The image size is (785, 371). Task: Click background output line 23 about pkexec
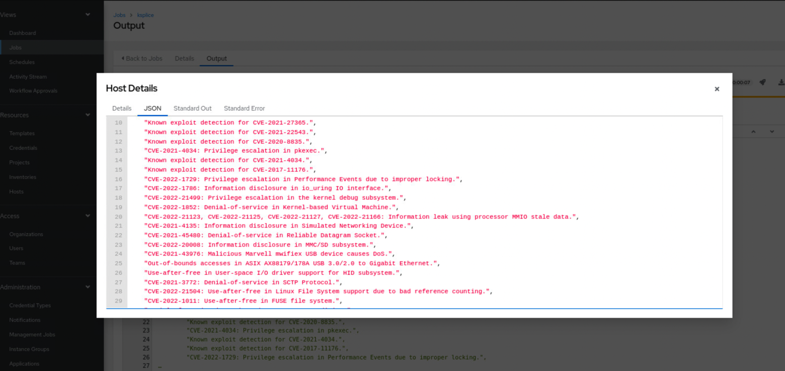tap(273, 331)
